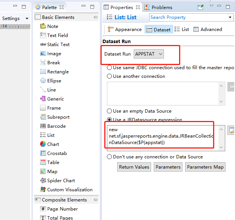This screenshot has width=235, height=220.
Task: Select the List element in Palette
Action: [x=47, y=135]
